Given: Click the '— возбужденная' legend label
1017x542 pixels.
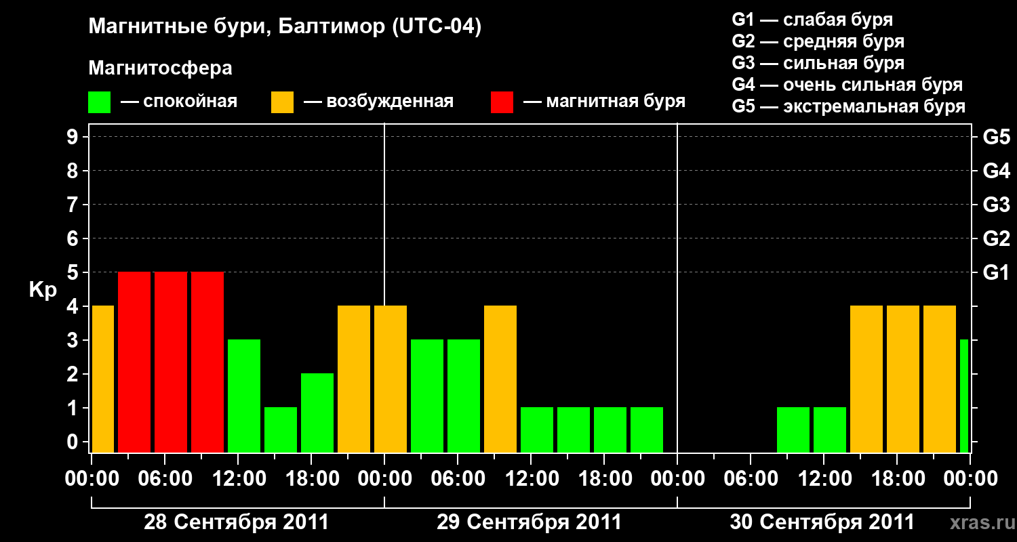Looking at the screenshot, I should tap(378, 102).
